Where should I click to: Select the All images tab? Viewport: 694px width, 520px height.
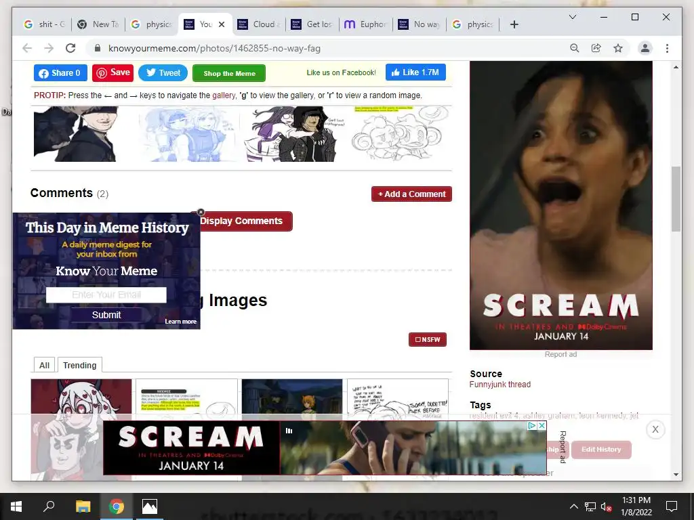point(44,365)
